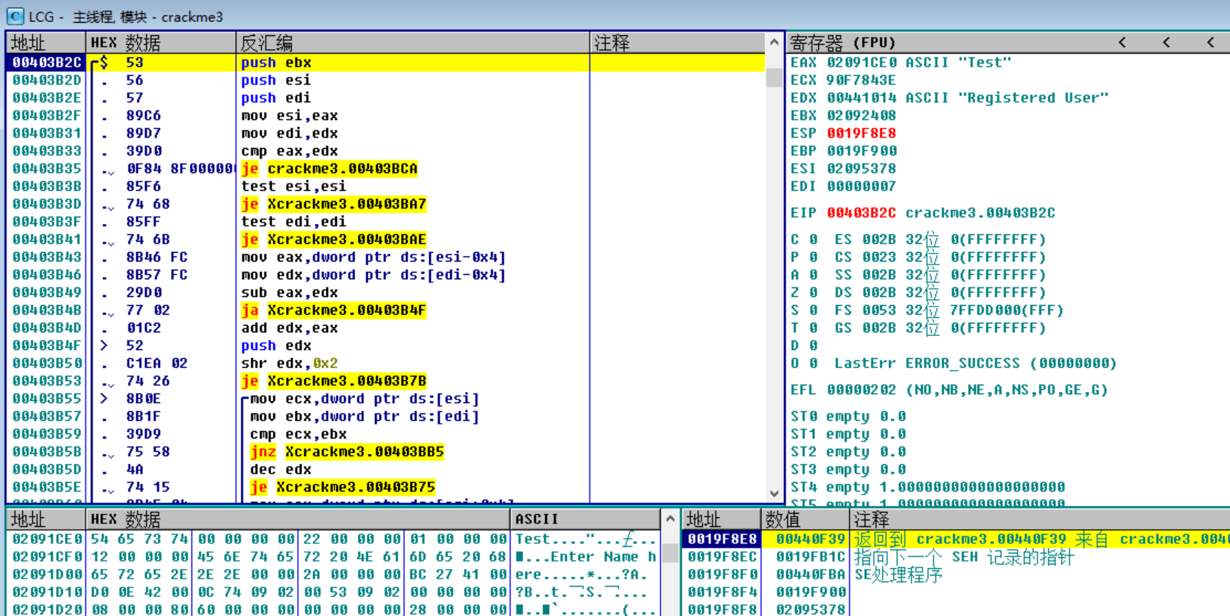This screenshot has width=1230, height=616.
Task: Click the 'jnz Xcrackme3.00403BB5' jump
Action: (347, 452)
